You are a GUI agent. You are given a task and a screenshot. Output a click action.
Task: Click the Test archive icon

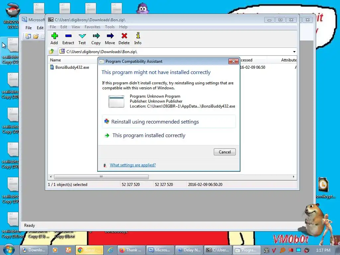pos(82,36)
